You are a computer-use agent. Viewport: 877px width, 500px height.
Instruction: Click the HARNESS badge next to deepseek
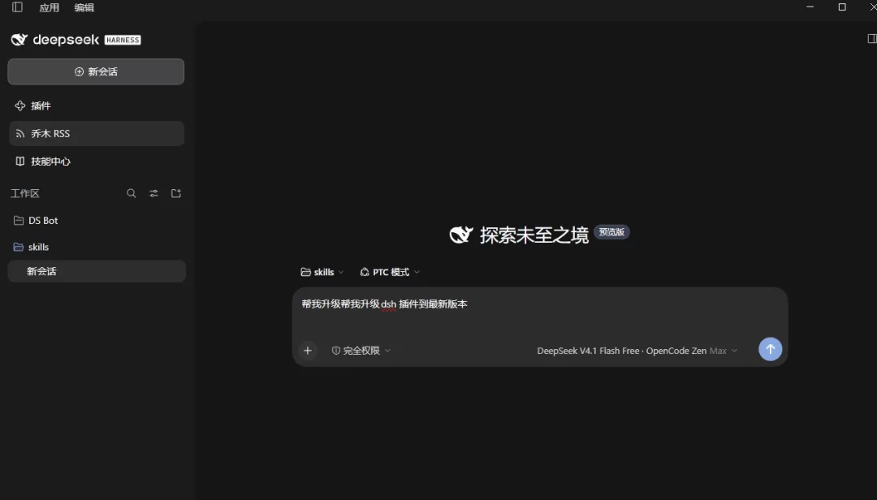[x=123, y=40]
